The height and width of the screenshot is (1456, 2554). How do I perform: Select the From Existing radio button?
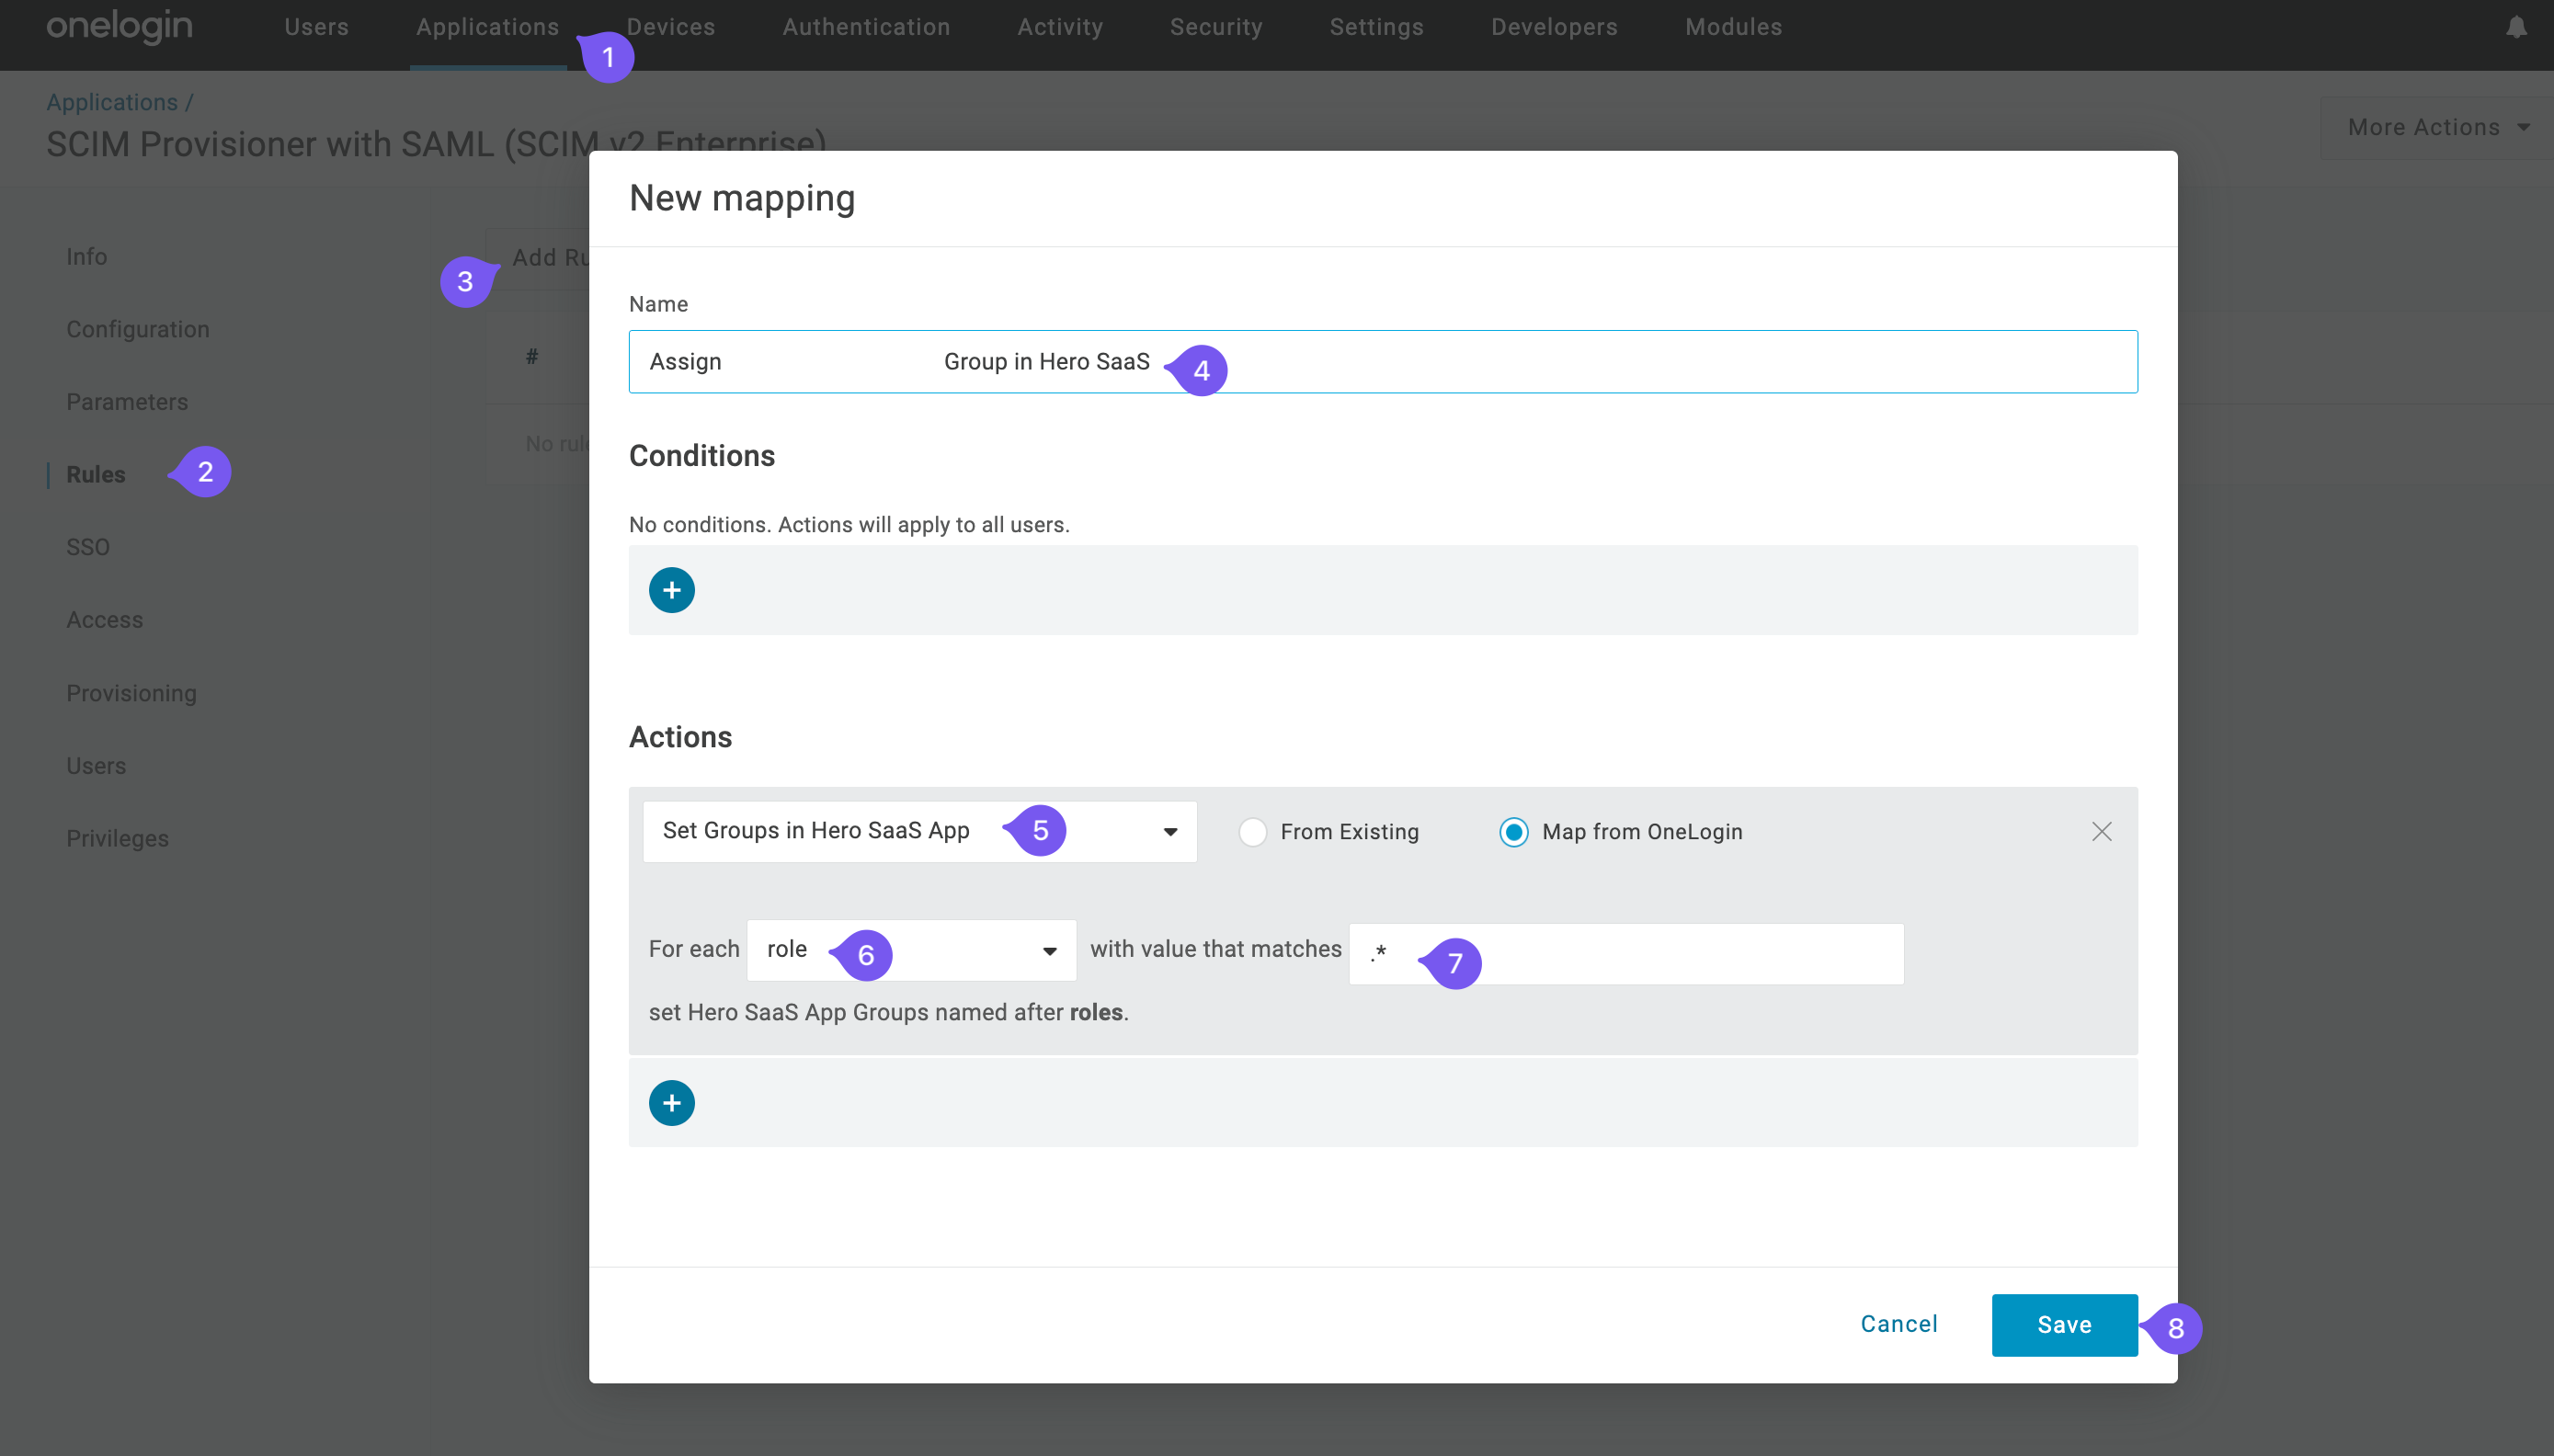click(1253, 831)
